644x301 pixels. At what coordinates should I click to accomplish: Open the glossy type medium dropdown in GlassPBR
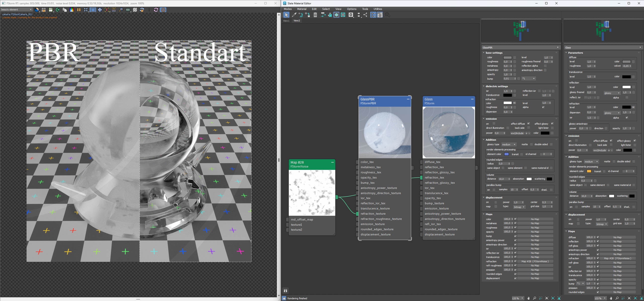(509, 144)
